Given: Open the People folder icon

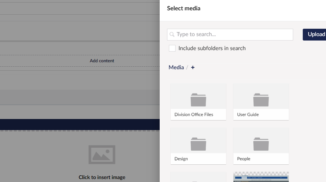Looking at the screenshot, I should [261, 144].
